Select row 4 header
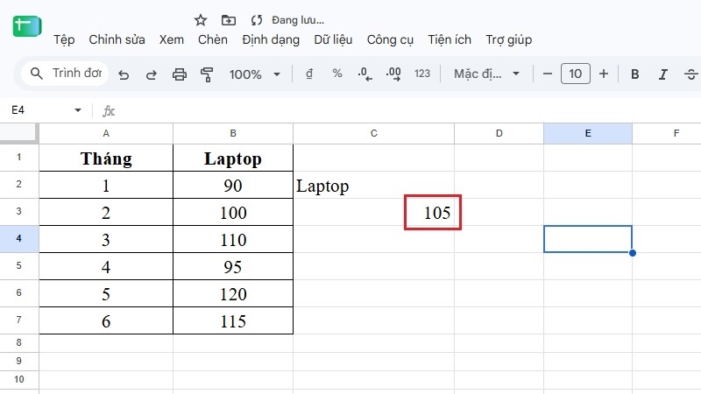701x394 pixels. (19, 238)
